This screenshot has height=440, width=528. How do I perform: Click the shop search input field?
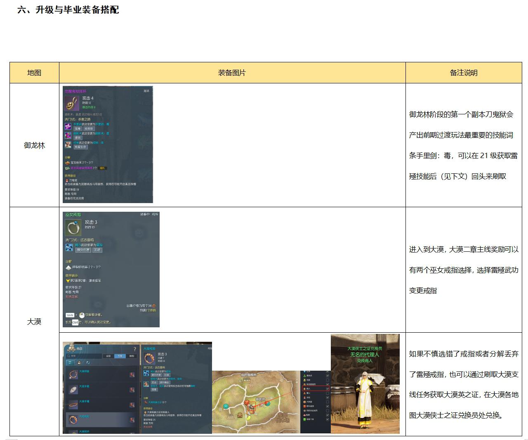pyautogui.click(x=84, y=356)
